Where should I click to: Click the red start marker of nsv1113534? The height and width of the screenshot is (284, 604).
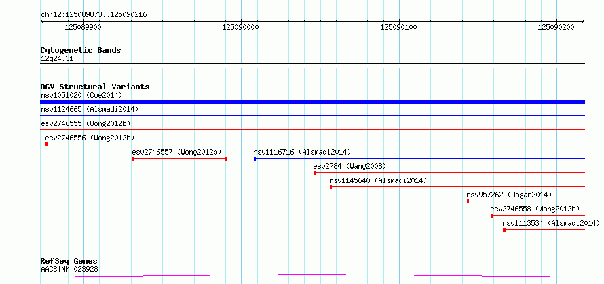click(504, 230)
